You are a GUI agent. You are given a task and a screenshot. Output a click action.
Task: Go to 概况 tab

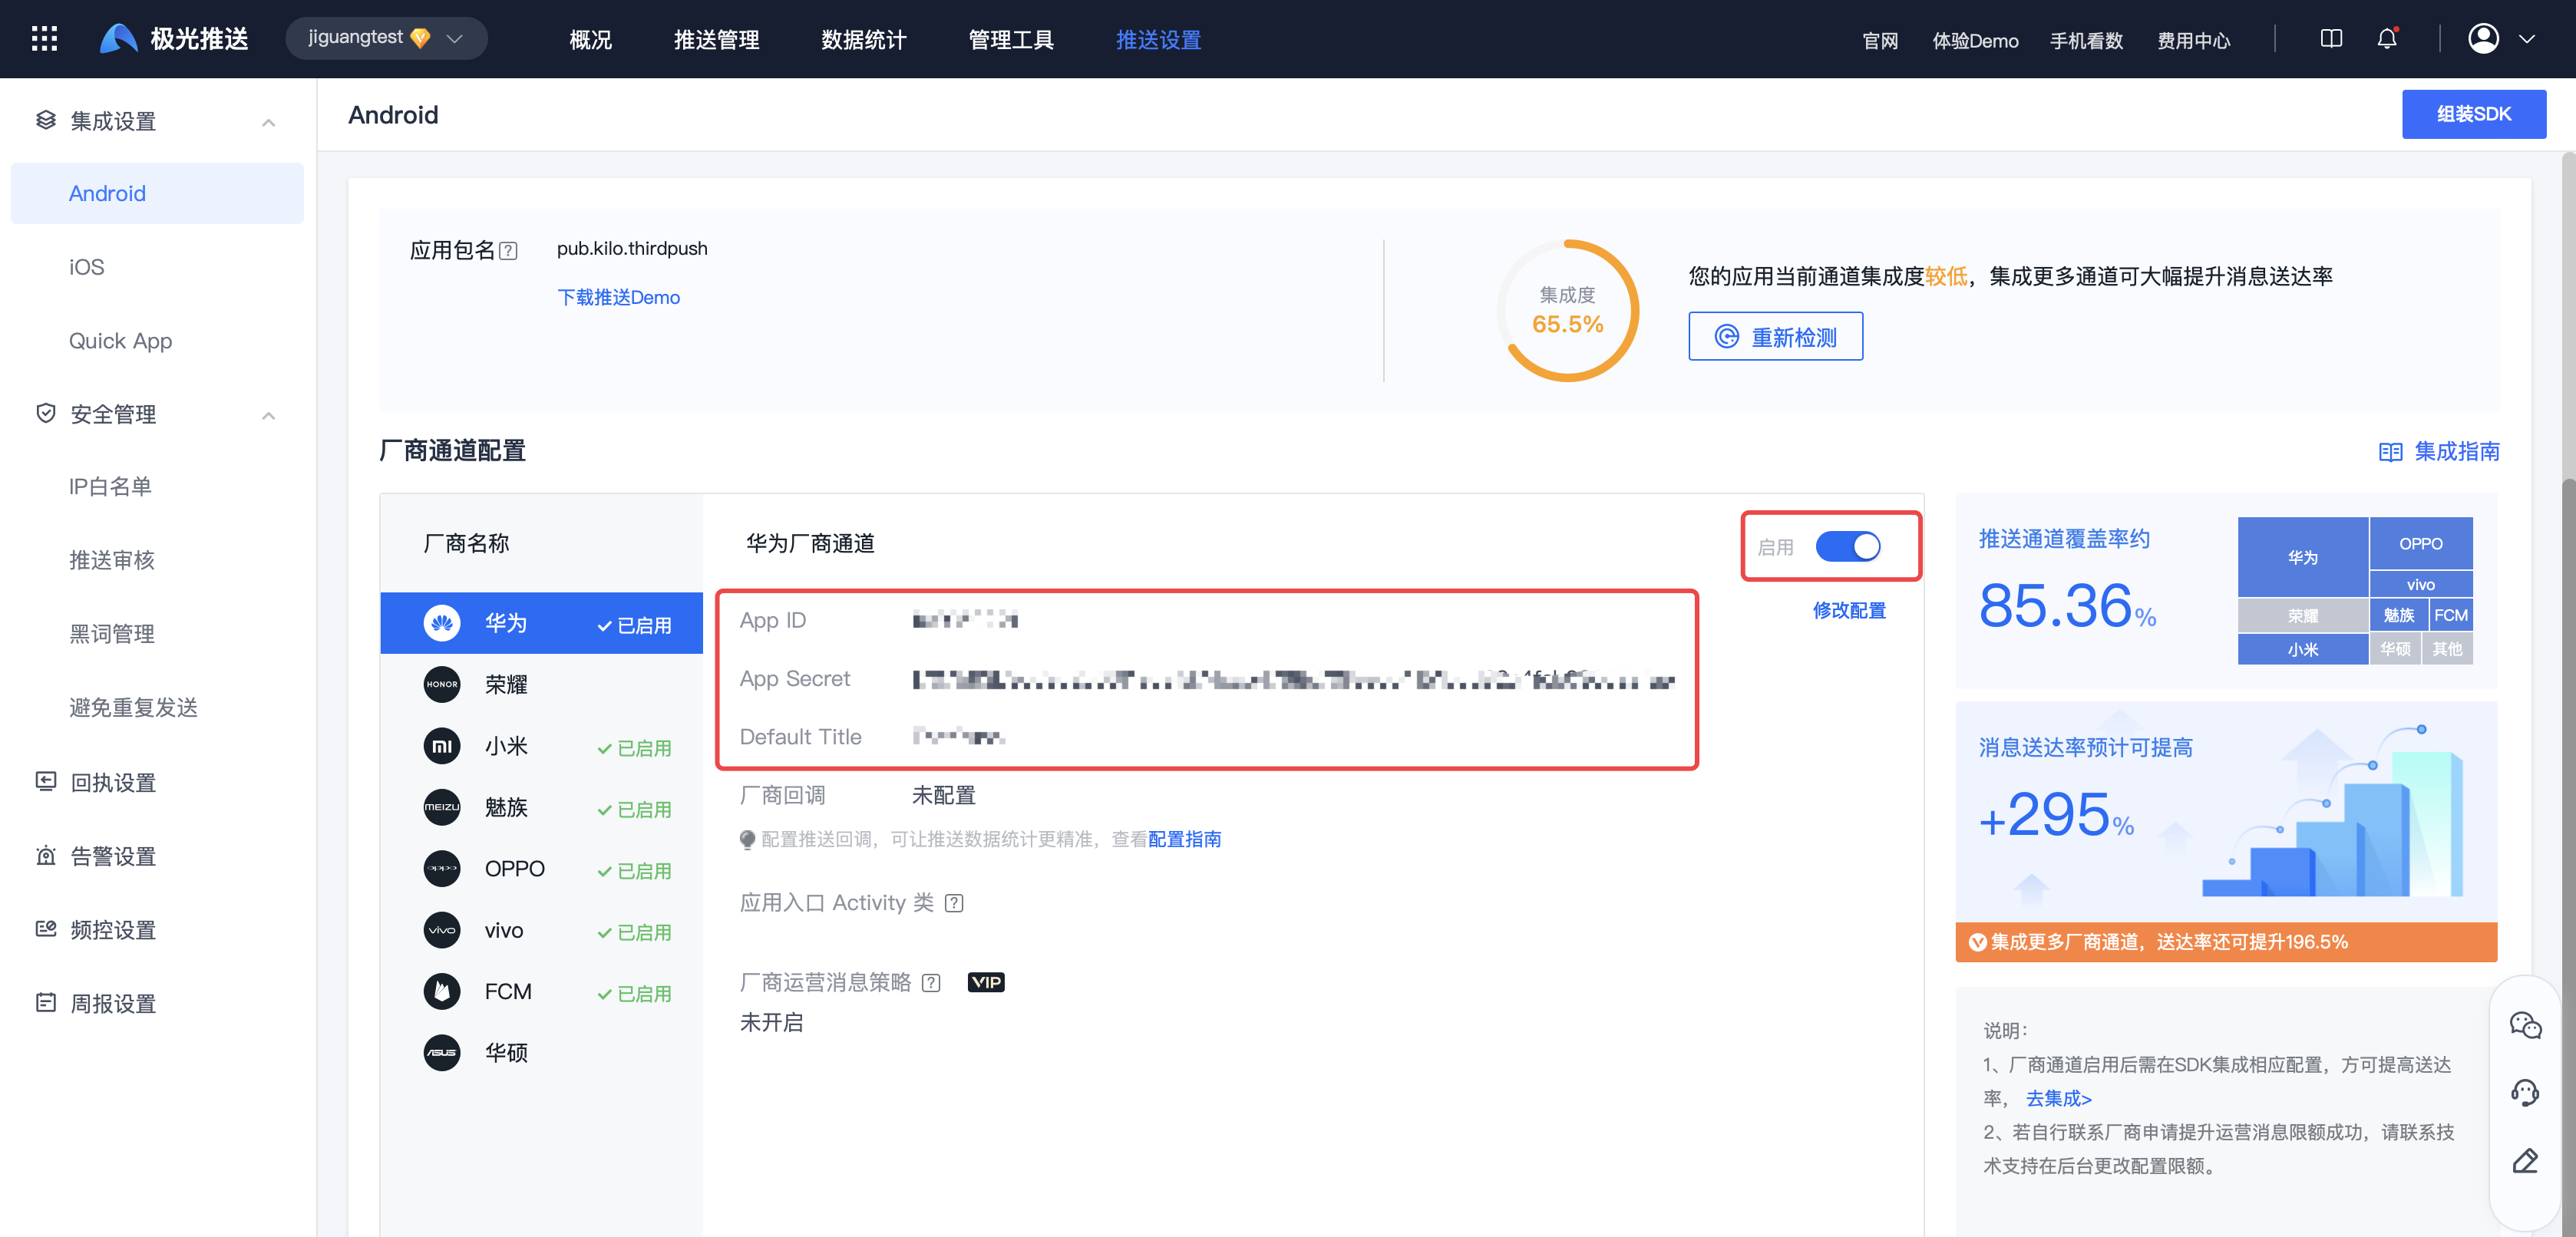(590, 39)
